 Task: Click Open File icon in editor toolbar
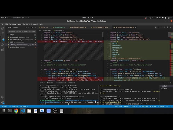(x=156, y=27)
